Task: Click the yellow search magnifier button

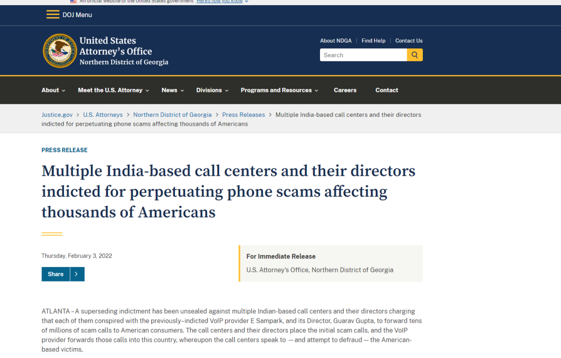Action: [x=415, y=55]
